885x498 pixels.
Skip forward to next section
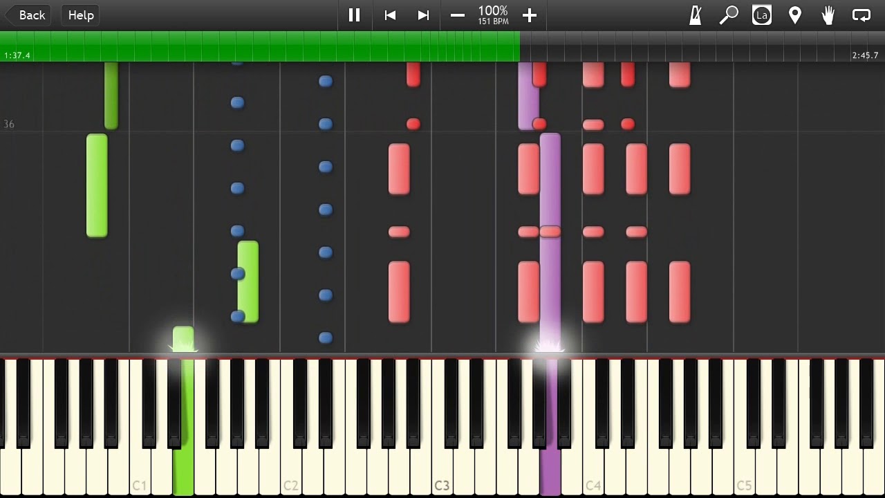[x=423, y=15]
